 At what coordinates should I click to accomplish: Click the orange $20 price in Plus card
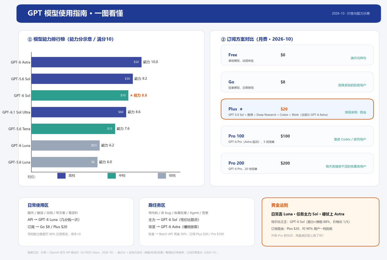(x=284, y=109)
